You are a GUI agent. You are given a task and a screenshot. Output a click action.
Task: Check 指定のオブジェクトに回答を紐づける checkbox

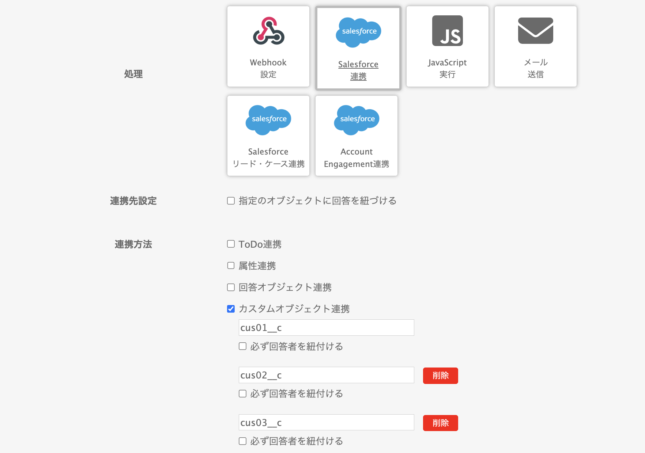[231, 201]
